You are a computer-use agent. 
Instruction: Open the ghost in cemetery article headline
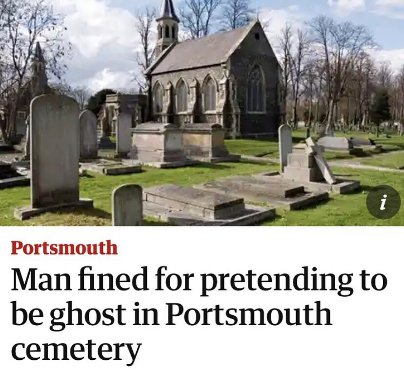pos(199,314)
